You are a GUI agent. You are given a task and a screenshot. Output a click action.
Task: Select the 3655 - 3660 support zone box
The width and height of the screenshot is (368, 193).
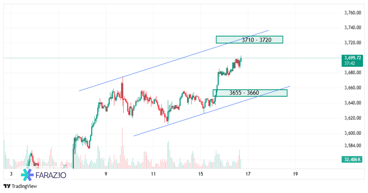tap(250, 93)
